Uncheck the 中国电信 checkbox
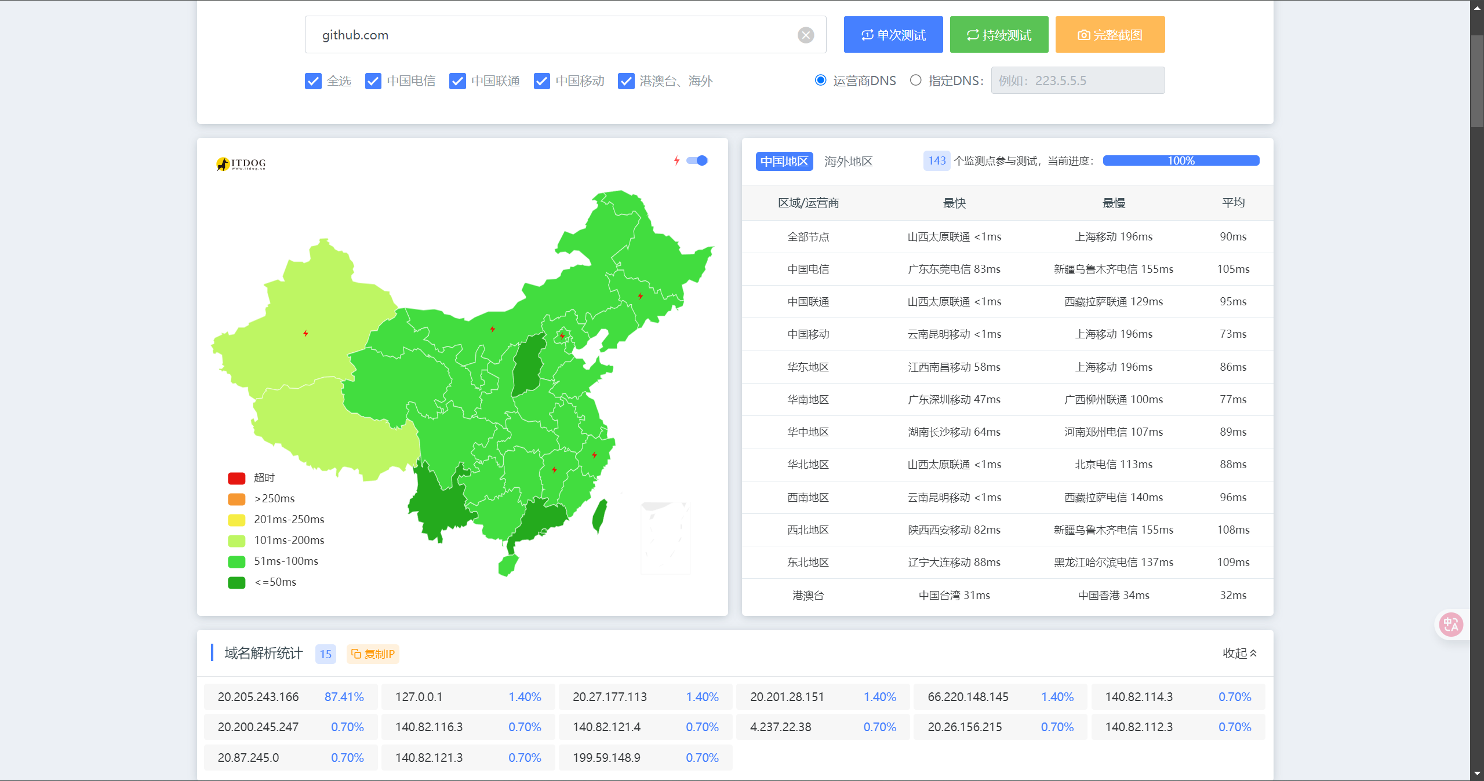The image size is (1484, 781). pos(373,81)
